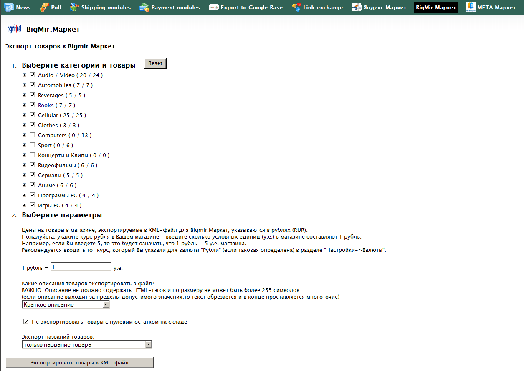This screenshot has width=524, height=372.
Task: Uncheck the Books category checkbox
Action: click(32, 105)
